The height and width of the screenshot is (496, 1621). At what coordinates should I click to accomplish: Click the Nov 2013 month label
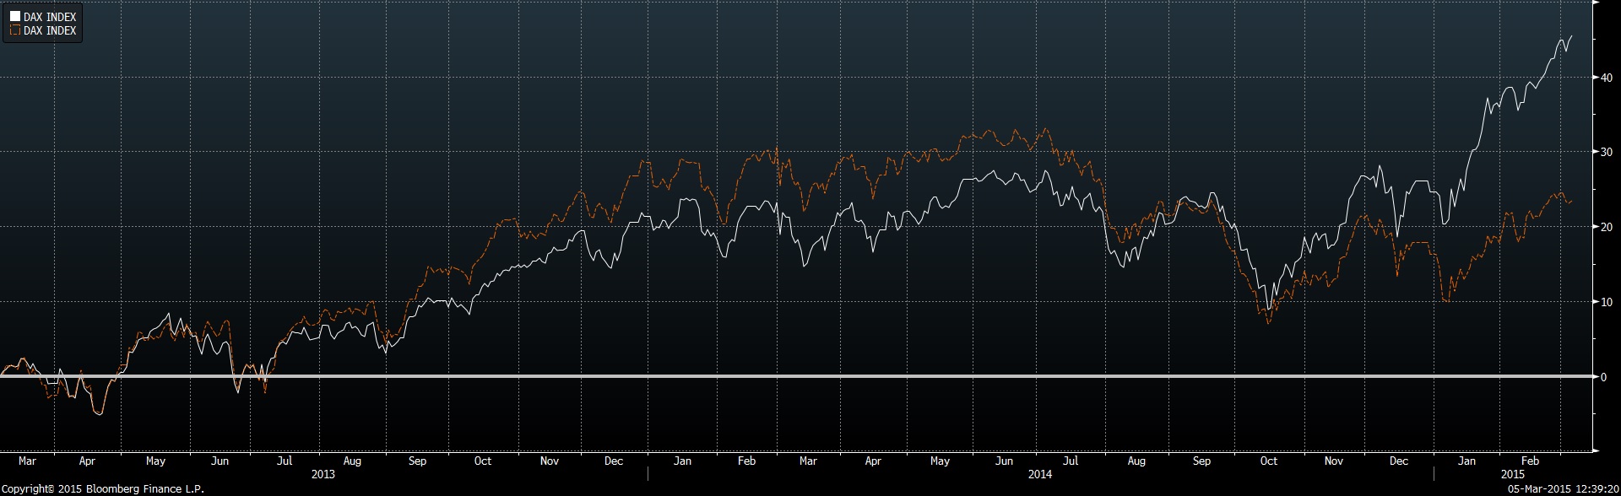(x=550, y=461)
